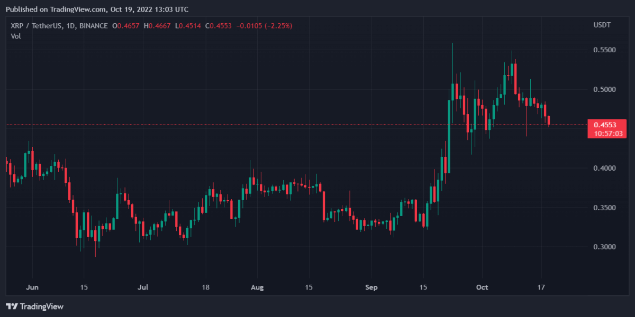Select the Vol indicator label
The image size is (635, 317).
point(16,35)
